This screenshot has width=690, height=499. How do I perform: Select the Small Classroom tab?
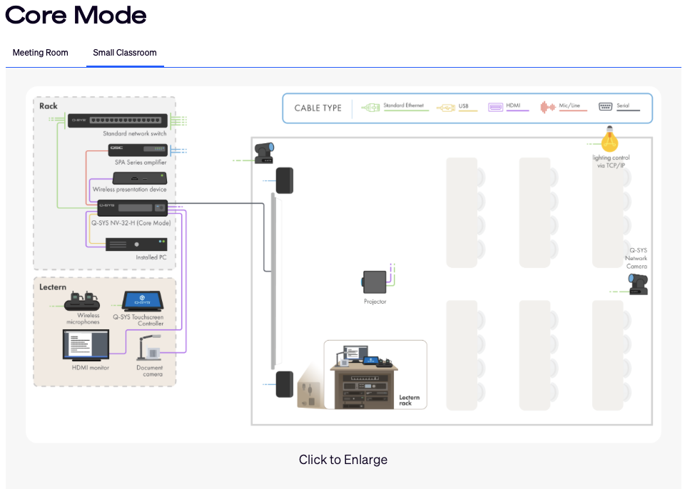click(125, 53)
